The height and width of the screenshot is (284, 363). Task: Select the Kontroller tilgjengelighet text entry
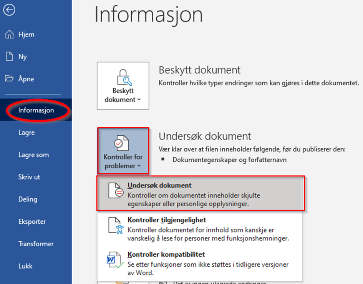click(167, 220)
